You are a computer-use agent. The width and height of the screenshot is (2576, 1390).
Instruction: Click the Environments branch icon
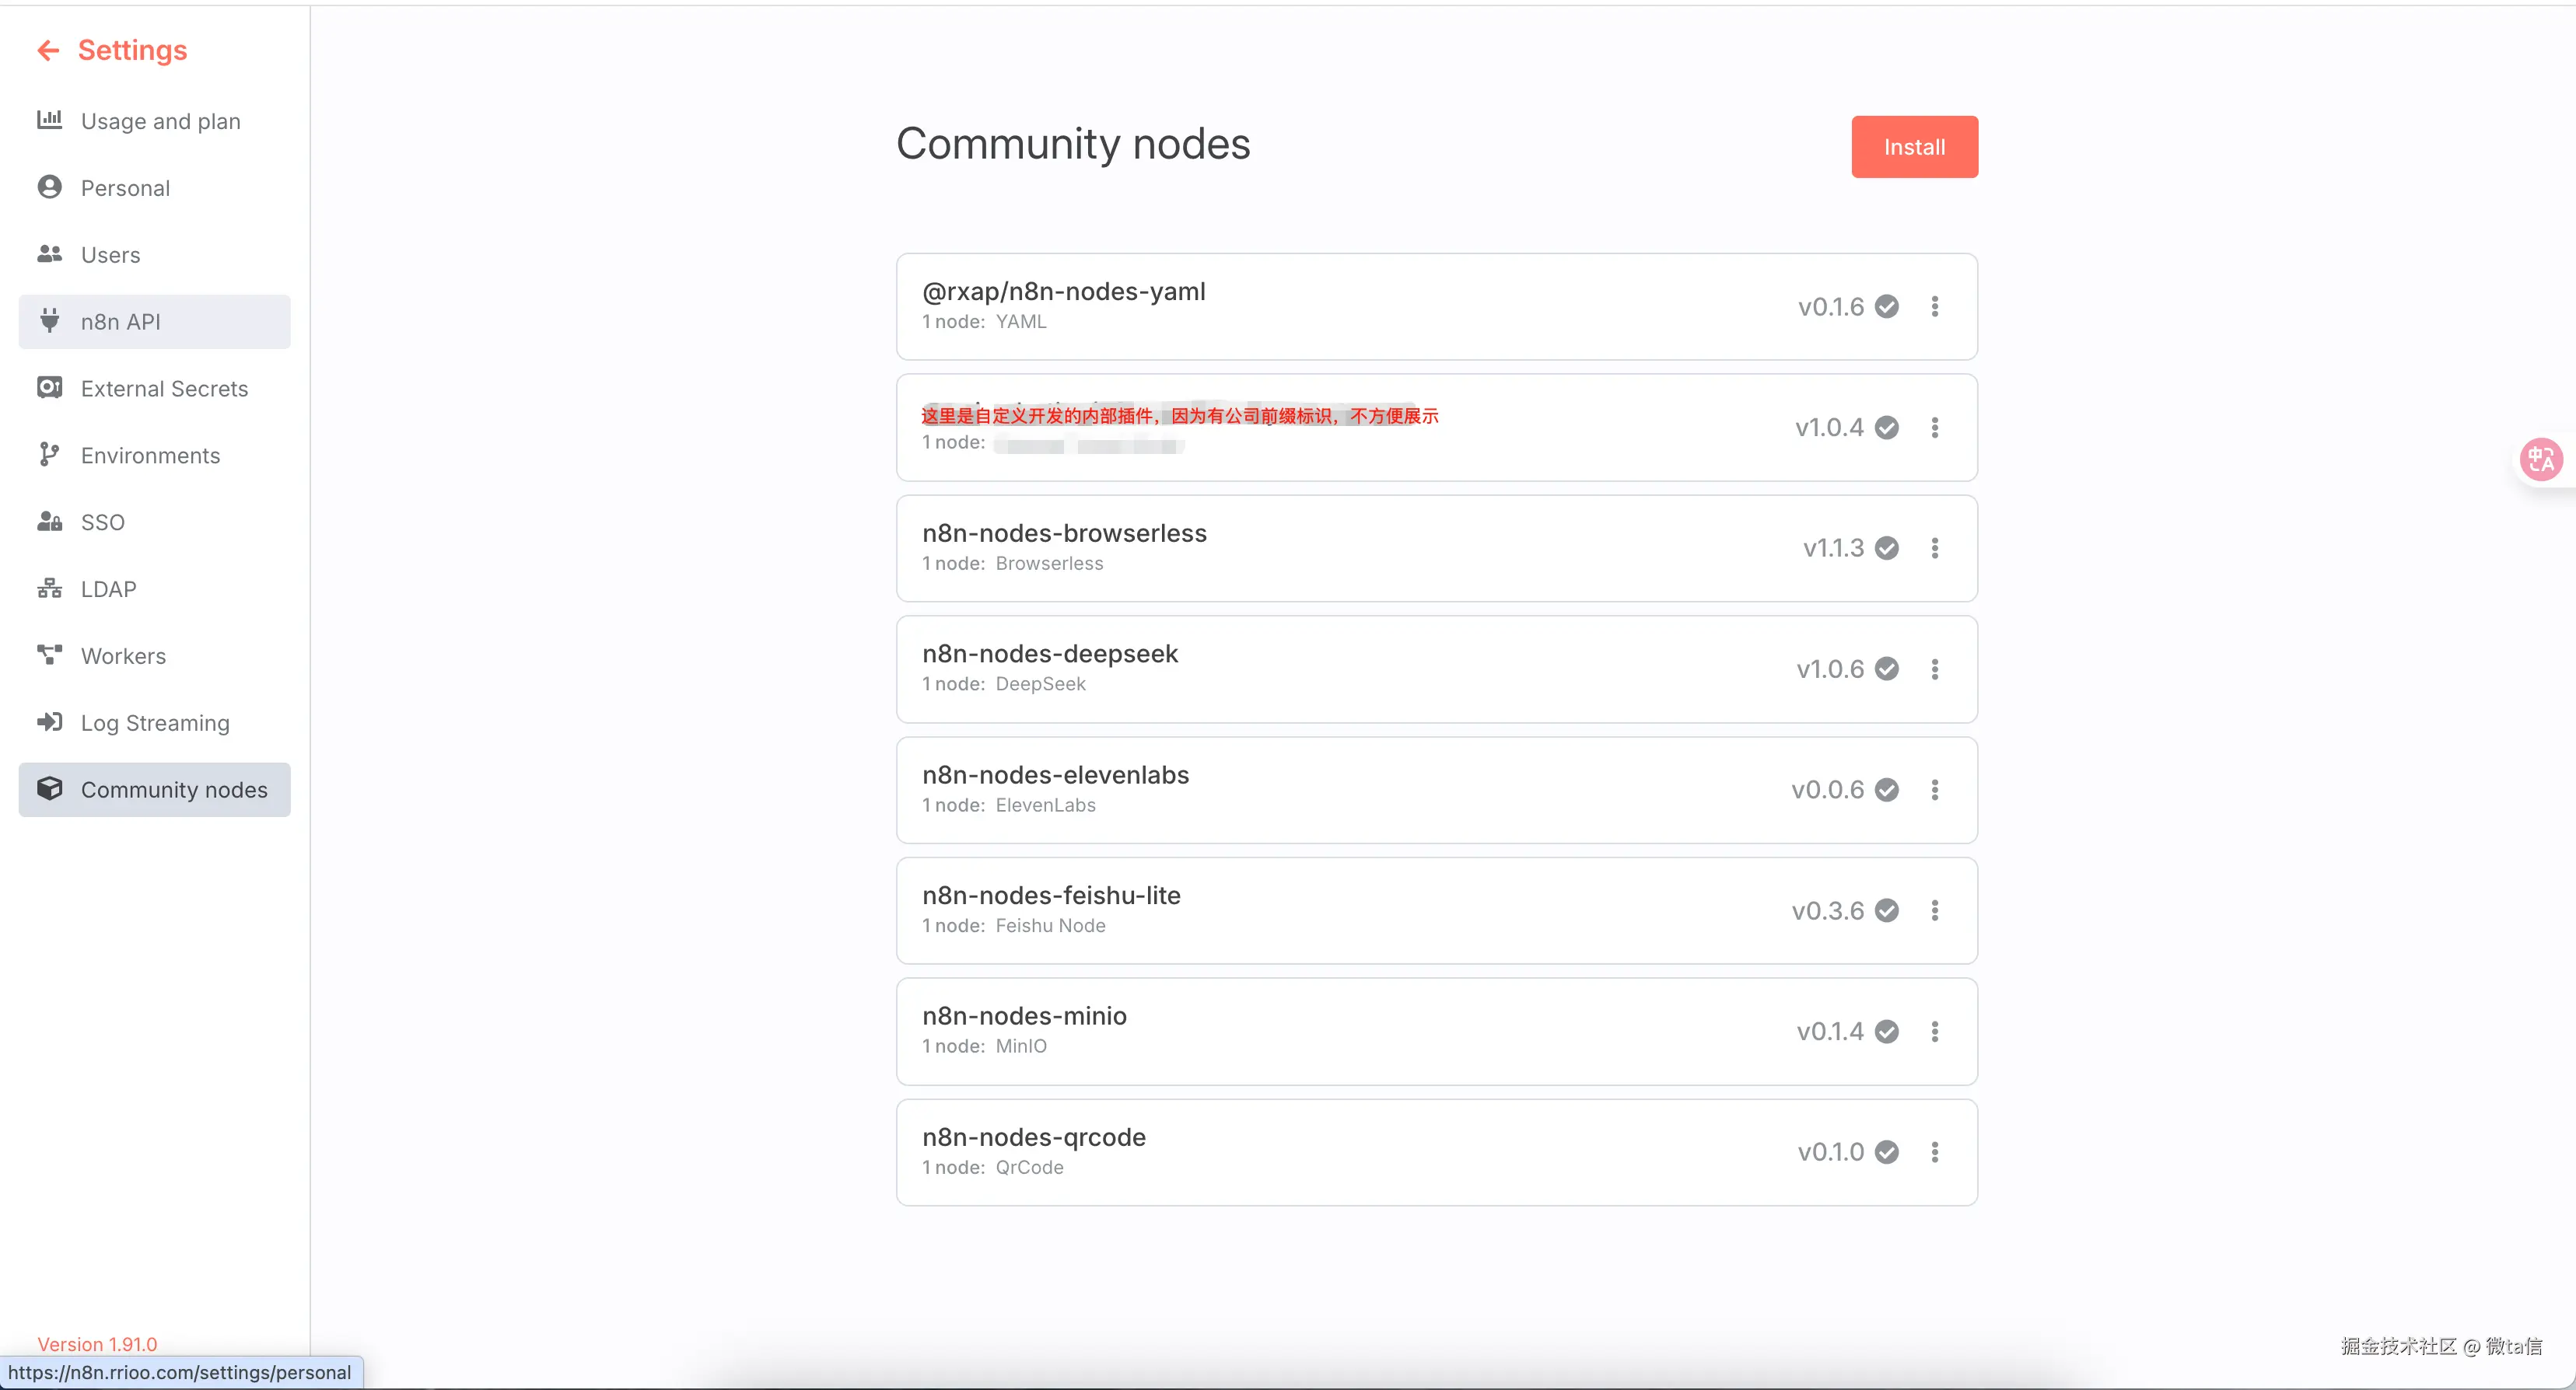tap(49, 455)
